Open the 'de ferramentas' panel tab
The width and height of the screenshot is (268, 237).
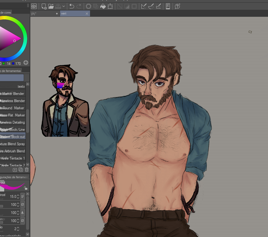(11, 71)
